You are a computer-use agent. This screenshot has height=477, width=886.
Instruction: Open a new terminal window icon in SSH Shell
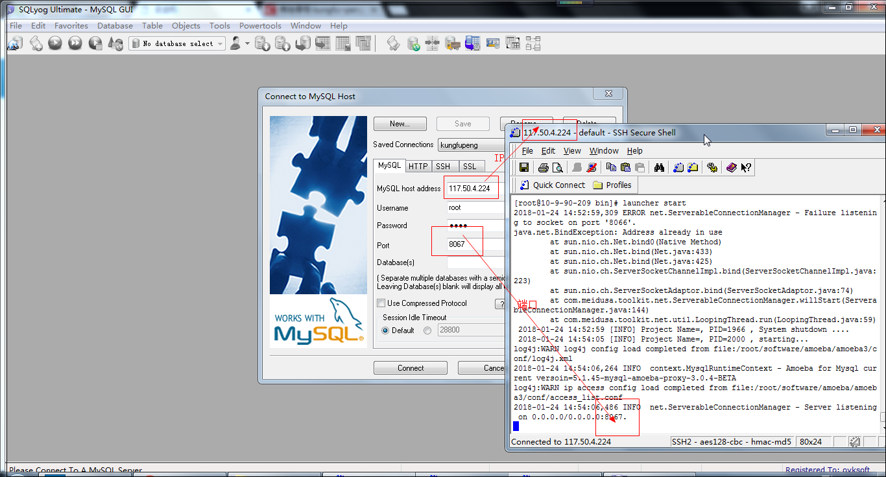tap(678, 167)
